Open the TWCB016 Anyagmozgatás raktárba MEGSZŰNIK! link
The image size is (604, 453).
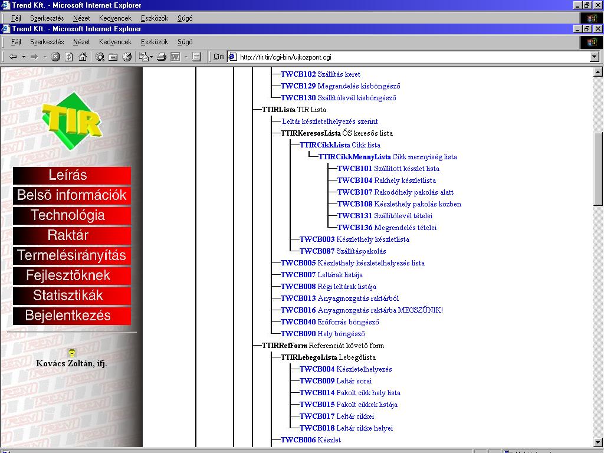click(x=362, y=310)
